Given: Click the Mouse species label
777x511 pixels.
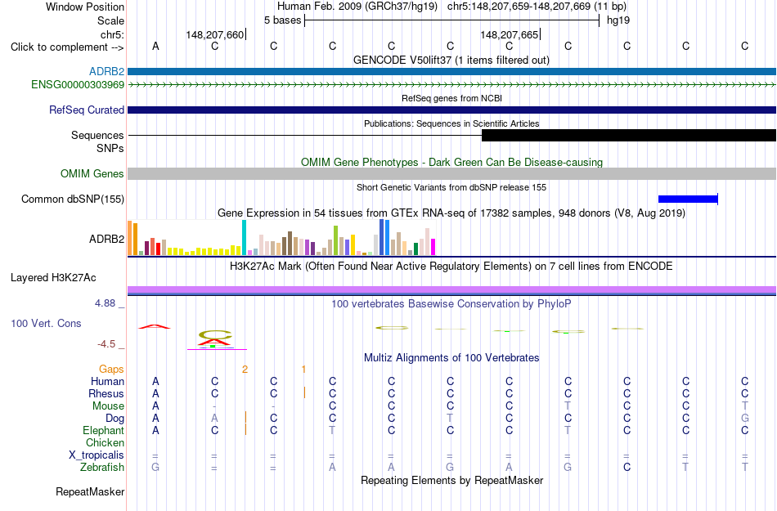Looking at the screenshot, I should [x=108, y=406].
